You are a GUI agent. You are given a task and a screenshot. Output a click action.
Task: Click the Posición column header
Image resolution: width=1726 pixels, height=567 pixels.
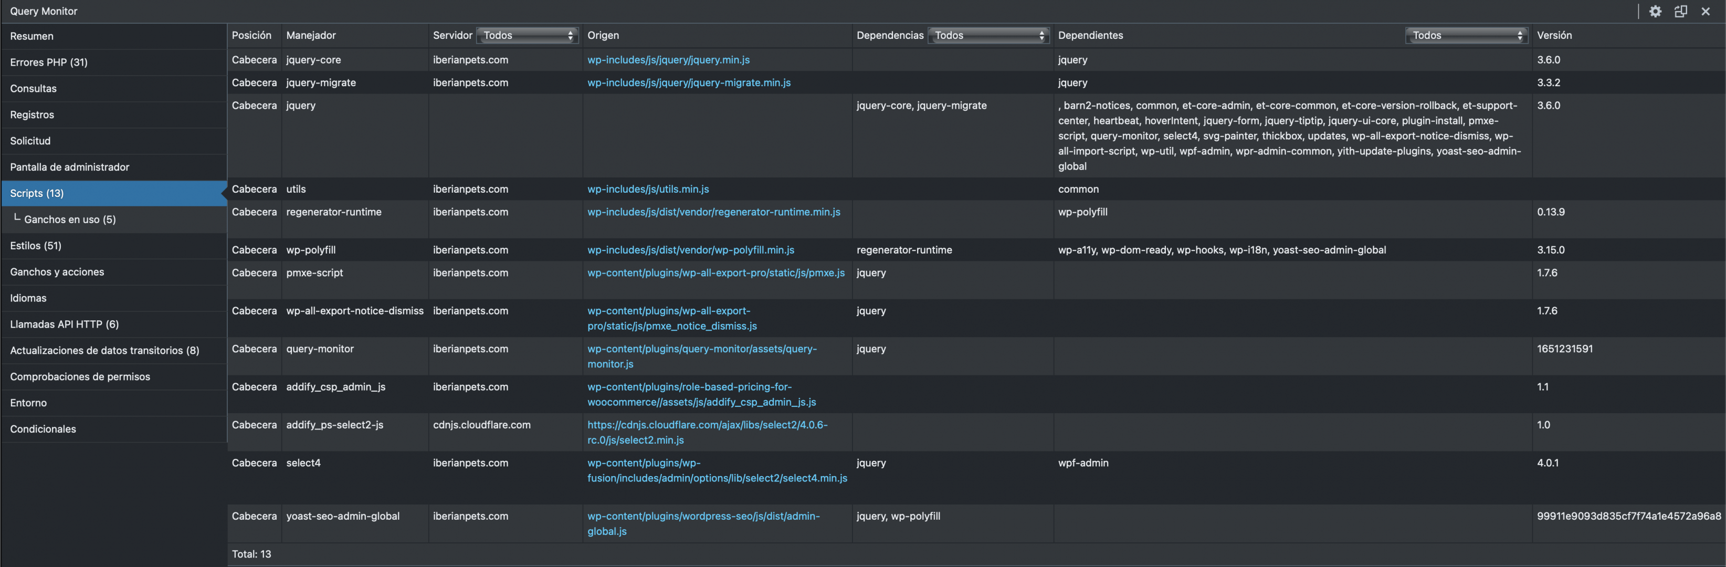[x=252, y=36]
